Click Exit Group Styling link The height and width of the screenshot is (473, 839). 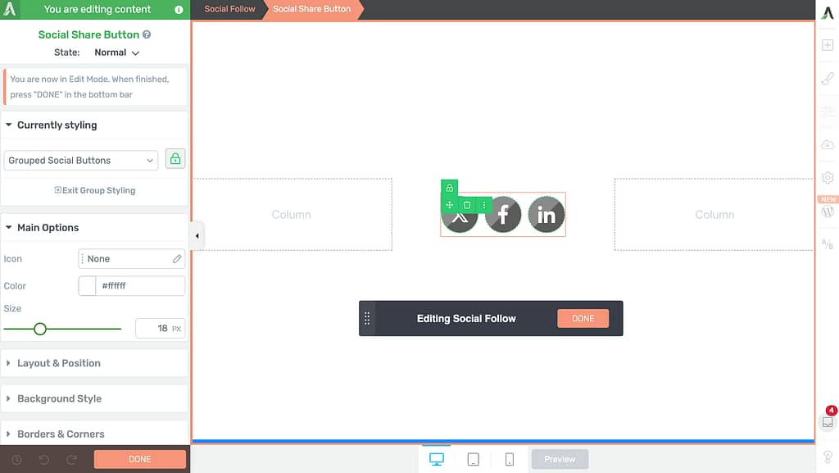[95, 190]
